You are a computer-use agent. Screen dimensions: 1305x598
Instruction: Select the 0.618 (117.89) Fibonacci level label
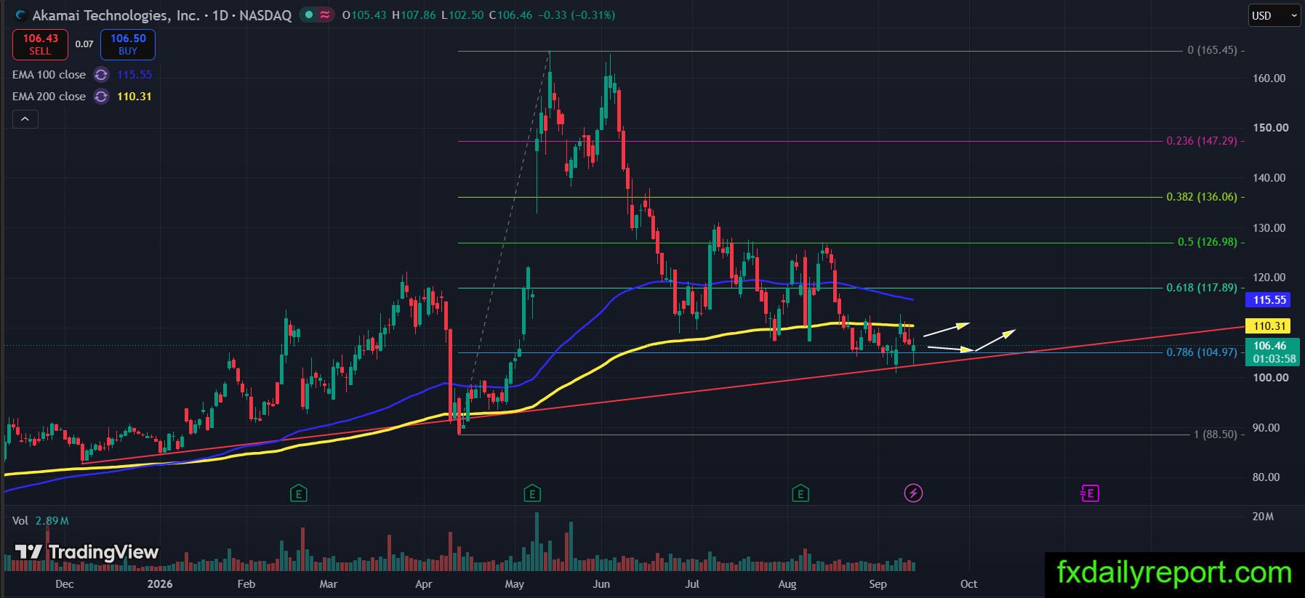click(x=1201, y=288)
